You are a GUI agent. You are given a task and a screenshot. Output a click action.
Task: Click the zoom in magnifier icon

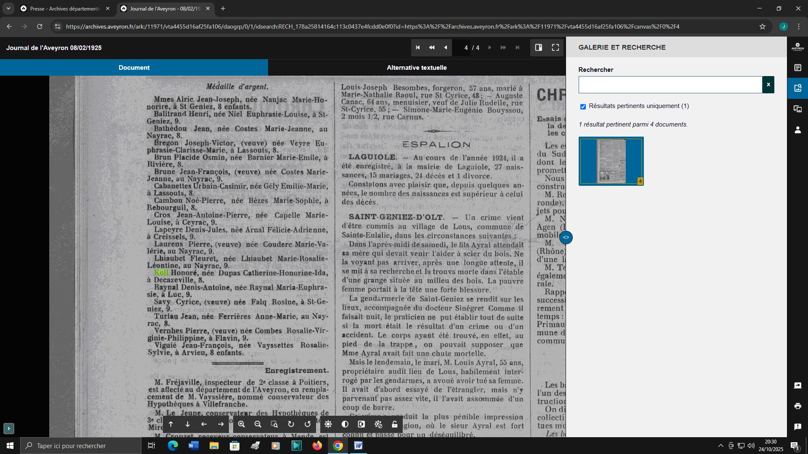(241, 424)
